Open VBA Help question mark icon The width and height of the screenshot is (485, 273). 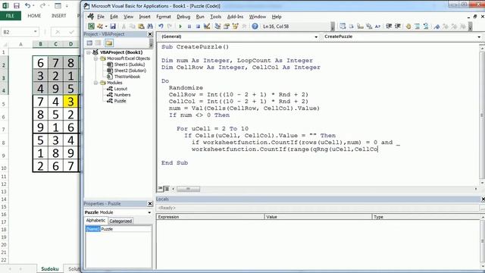click(255, 27)
